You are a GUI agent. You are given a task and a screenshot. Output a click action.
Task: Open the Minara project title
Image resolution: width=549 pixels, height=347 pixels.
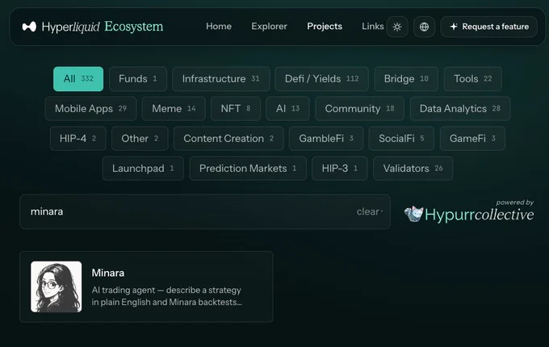(x=108, y=273)
